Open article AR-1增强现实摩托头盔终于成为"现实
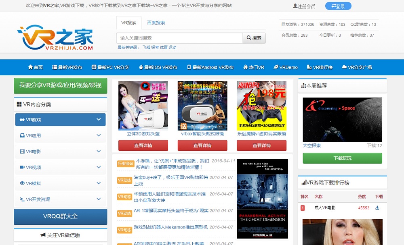The image size is (404, 245). pyautogui.click(x=171, y=211)
